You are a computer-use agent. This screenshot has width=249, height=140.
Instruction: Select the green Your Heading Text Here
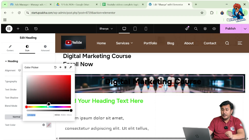109,101
